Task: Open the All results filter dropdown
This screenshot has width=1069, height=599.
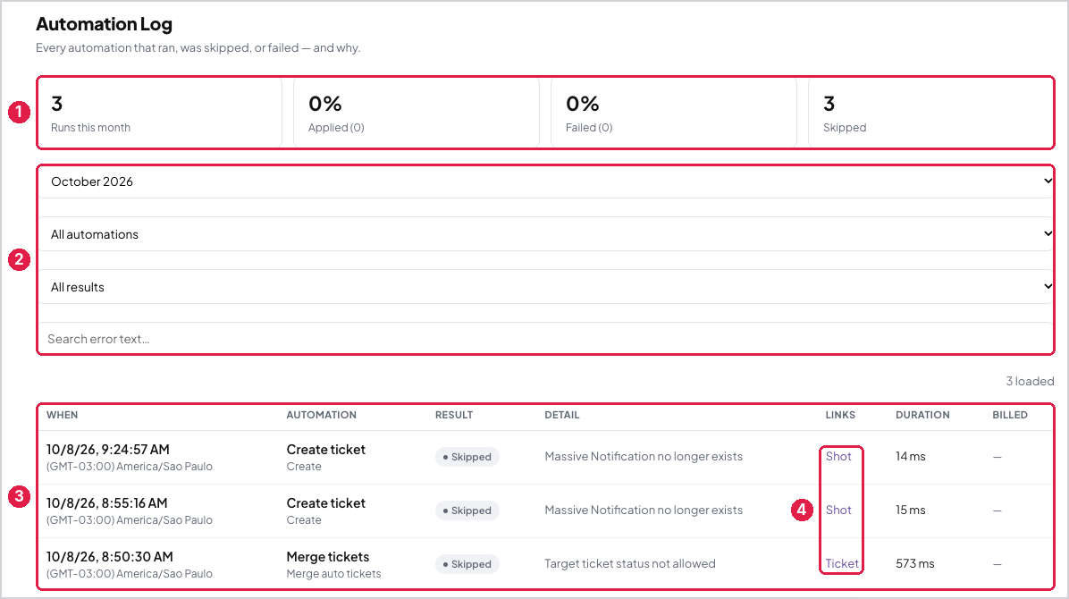Action: (x=545, y=287)
